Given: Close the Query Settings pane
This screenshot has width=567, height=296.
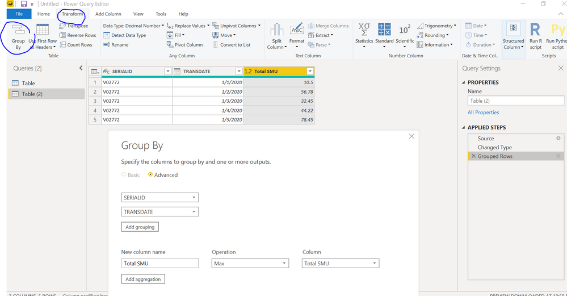Looking at the screenshot, I should tap(561, 68).
